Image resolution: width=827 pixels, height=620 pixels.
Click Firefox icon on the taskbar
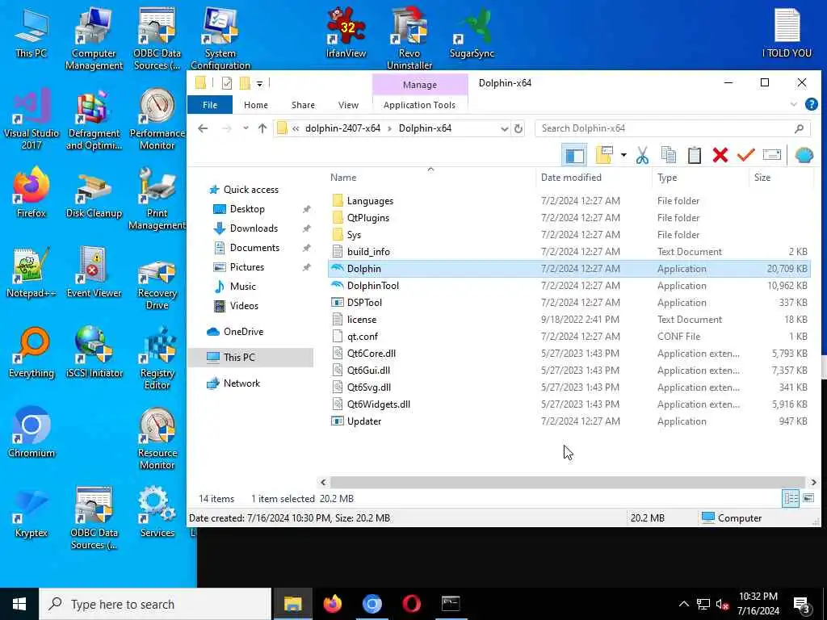pyautogui.click(x=332, y=604)
